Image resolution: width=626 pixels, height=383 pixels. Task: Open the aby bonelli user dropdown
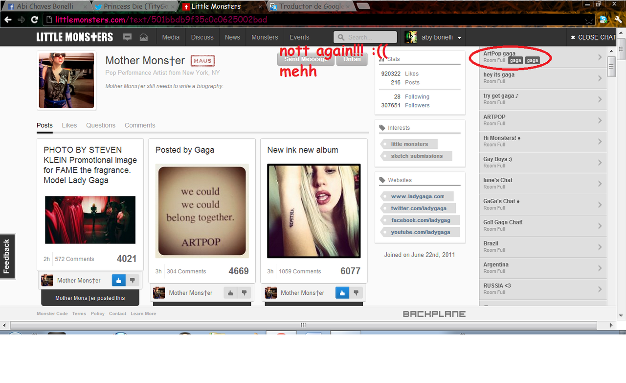[459, 38]
